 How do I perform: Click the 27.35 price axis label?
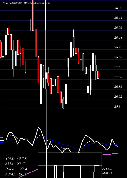point(118,77)
